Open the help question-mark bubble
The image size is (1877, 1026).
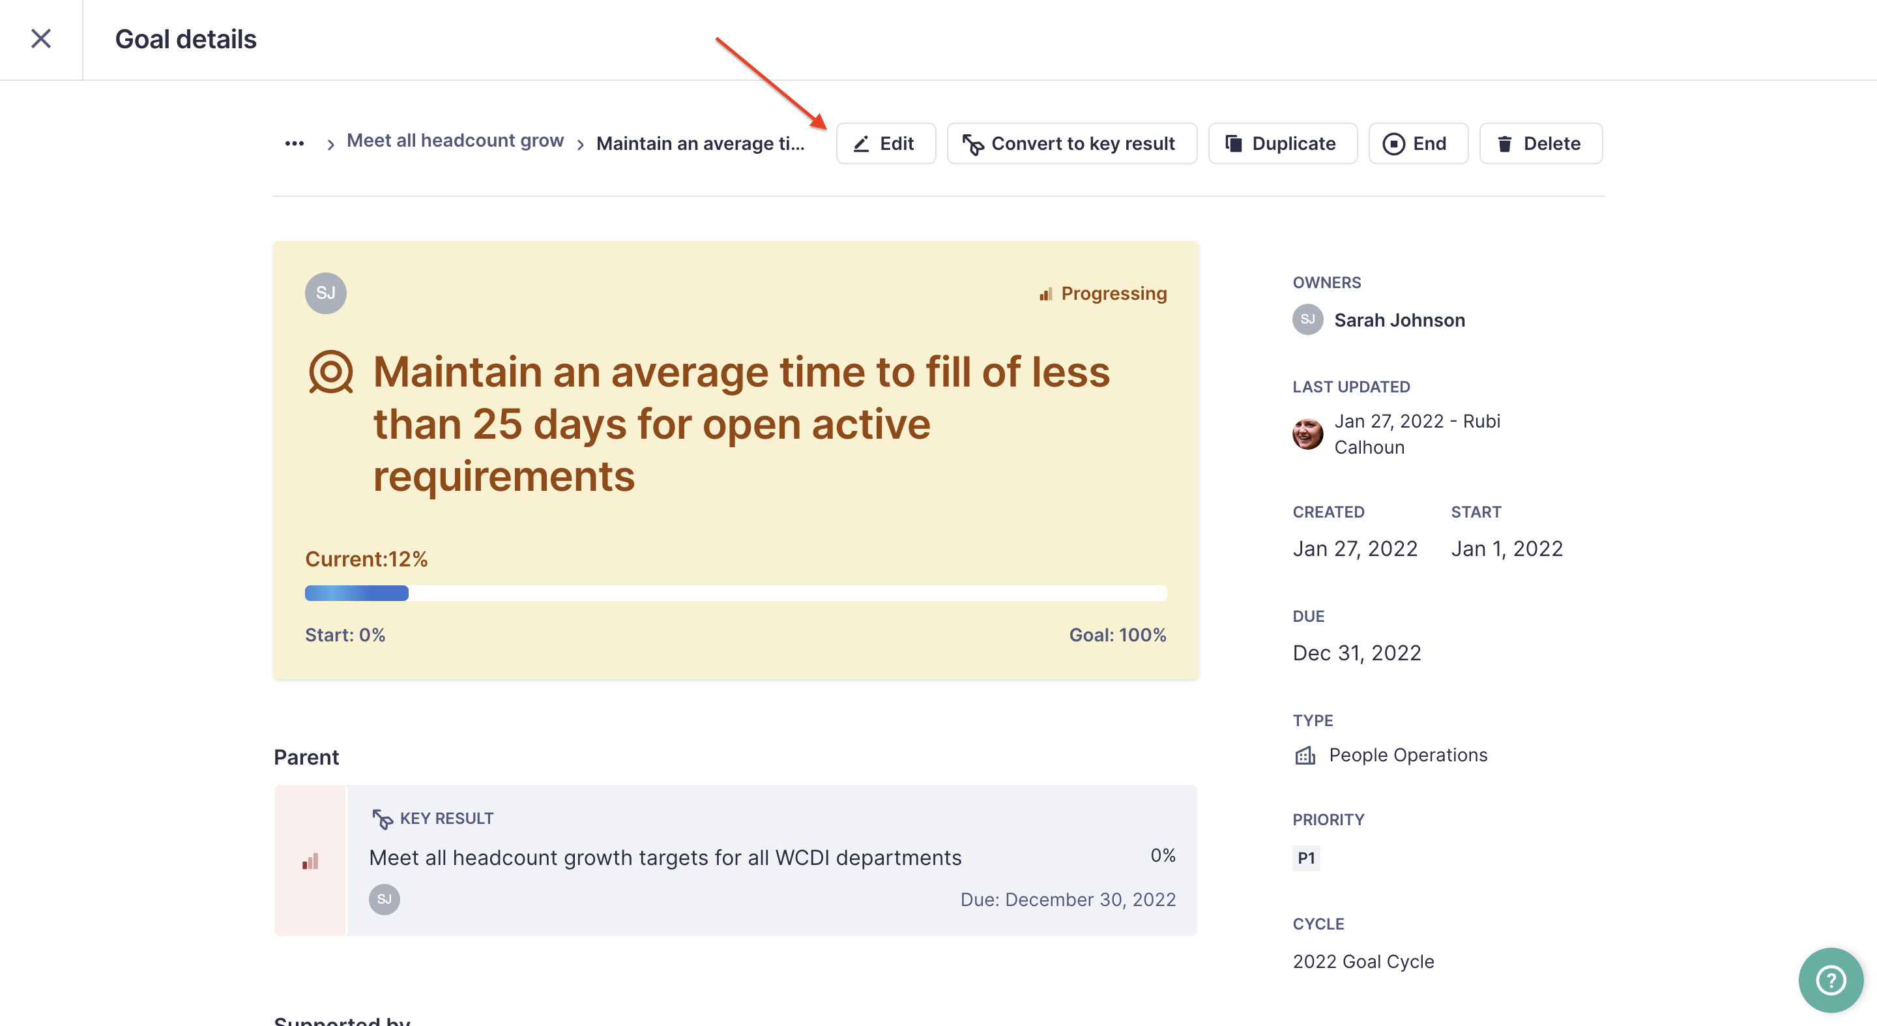1830,979
